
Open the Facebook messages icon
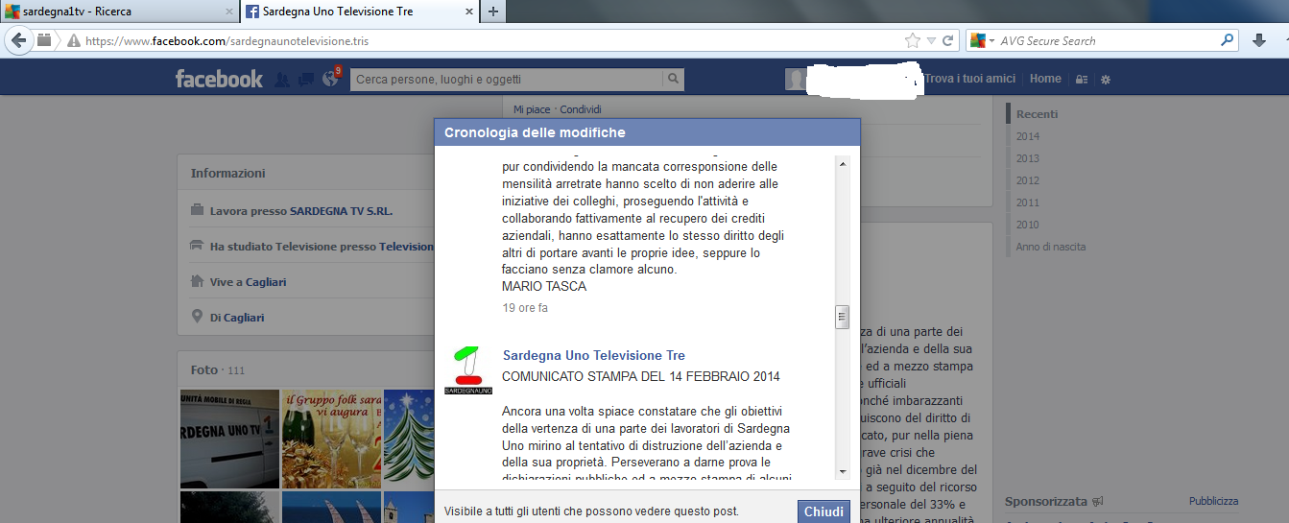pos(306,79)
